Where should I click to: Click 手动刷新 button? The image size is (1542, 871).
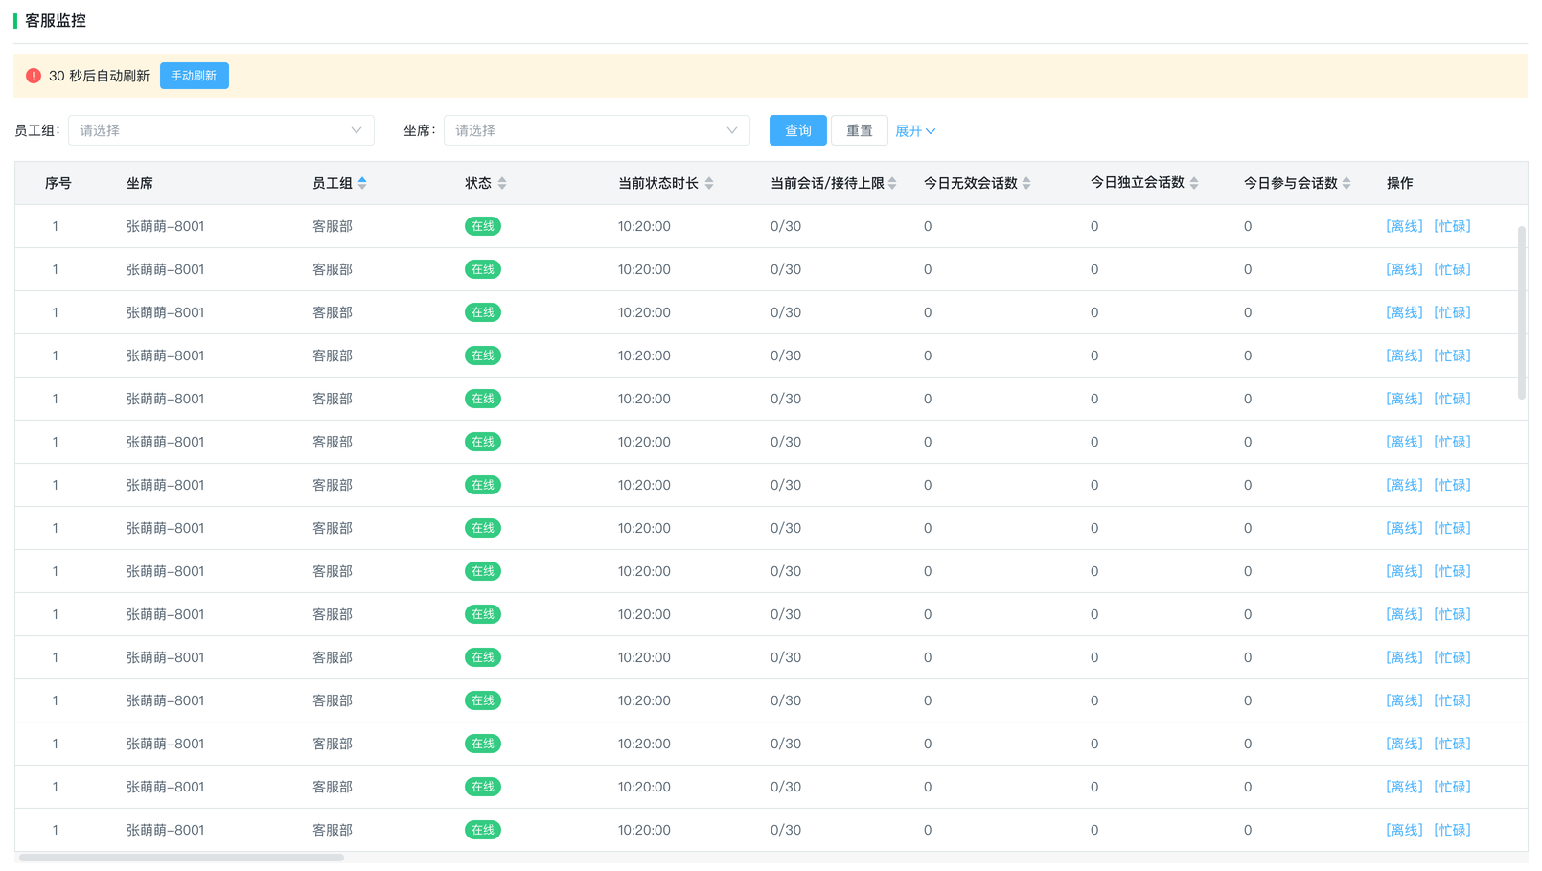point(195,76)
